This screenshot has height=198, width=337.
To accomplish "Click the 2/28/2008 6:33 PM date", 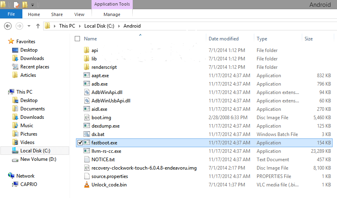I will [228, 117].
